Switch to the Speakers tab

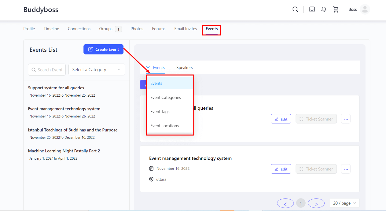coord(184,67)
